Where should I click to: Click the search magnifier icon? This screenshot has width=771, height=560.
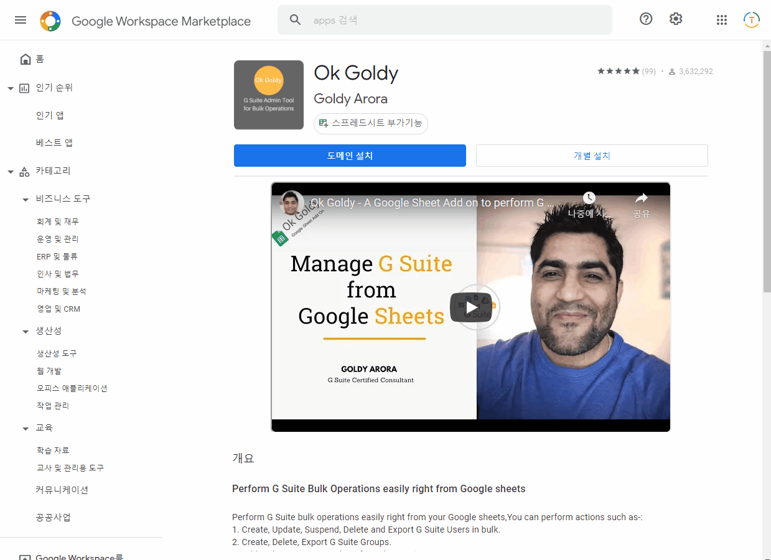[x=296, y=20]
